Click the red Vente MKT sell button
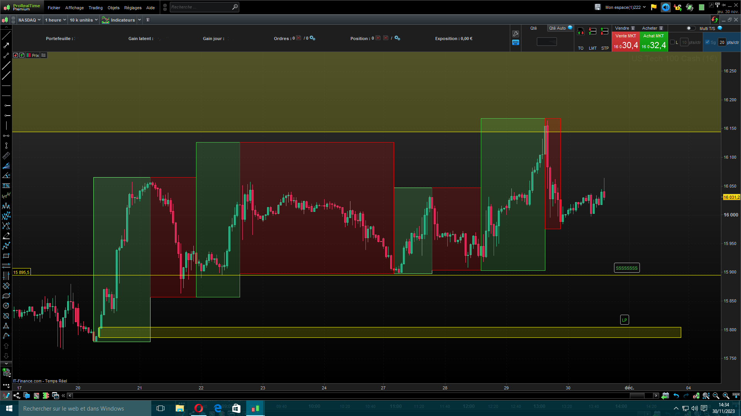Viewport: 741px width, 416px height. pyautogui.click(x=626, y=42)
